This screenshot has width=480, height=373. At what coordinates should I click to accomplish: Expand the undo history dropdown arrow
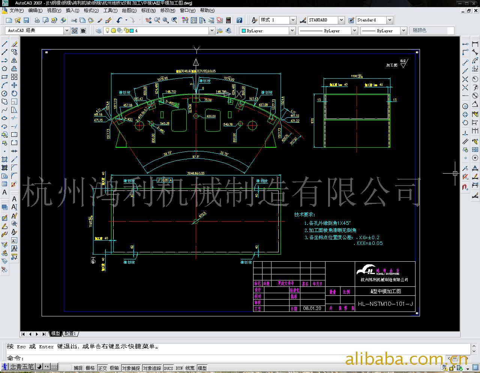(126, 20)
